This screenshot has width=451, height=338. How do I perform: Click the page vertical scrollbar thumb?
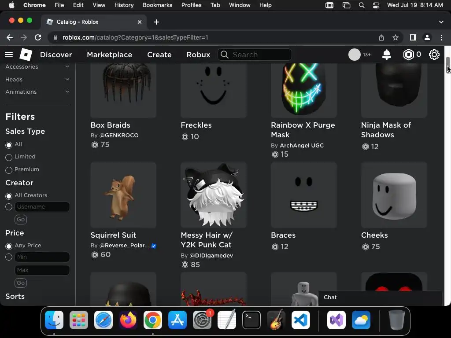[447, 65]
